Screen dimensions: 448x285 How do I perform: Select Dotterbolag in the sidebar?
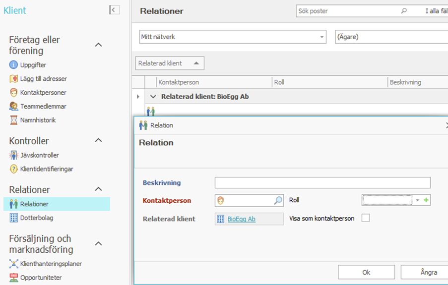pos(36,218)
